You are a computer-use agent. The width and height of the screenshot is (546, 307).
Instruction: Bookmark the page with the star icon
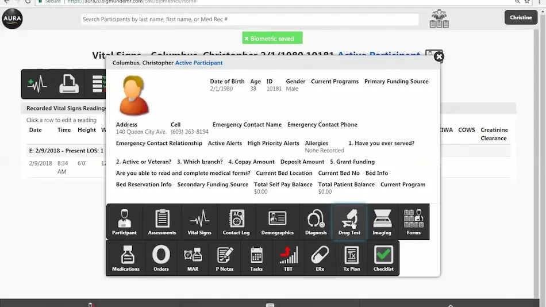click(527, 2)
